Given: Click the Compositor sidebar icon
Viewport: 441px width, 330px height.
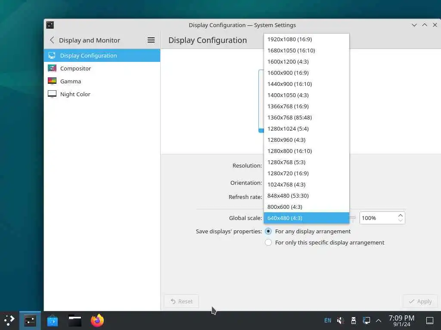Looking at the screenshot, I should tap(52, 68).
